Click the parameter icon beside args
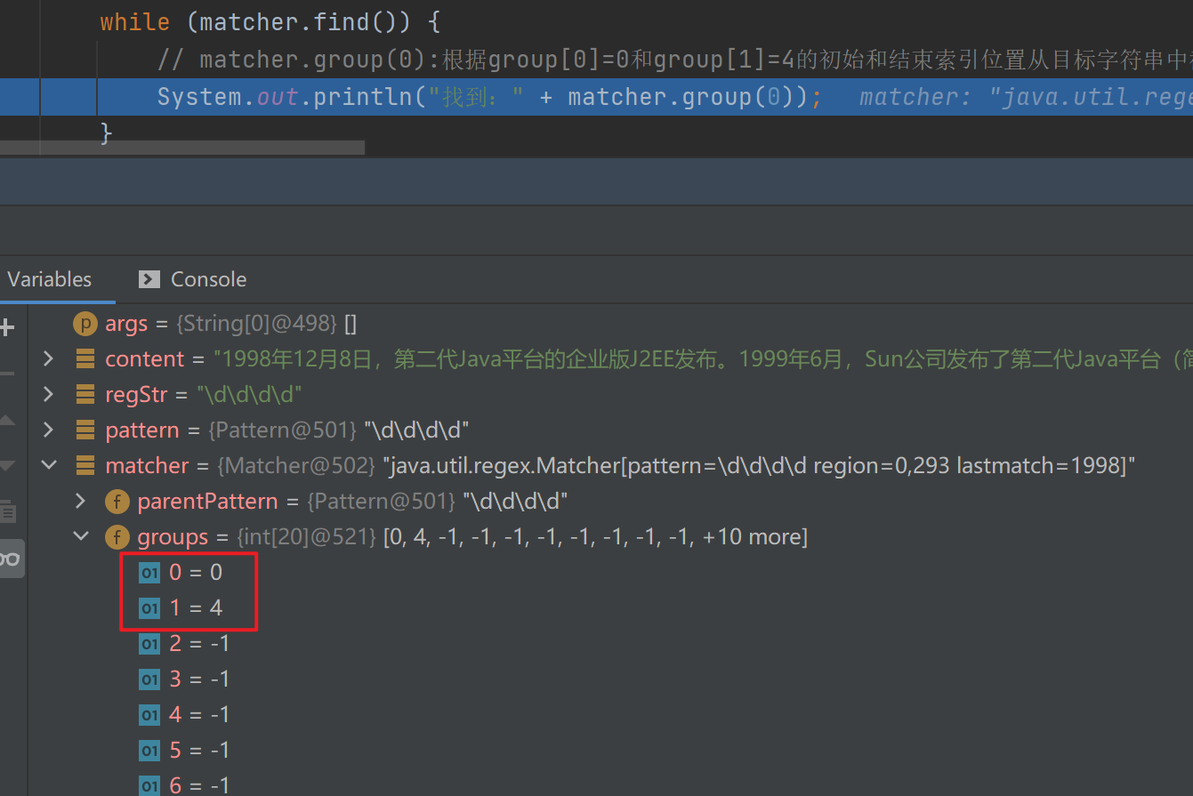Image resolution: width=1193 pixels, height=796 pixels. click(85, 324)
